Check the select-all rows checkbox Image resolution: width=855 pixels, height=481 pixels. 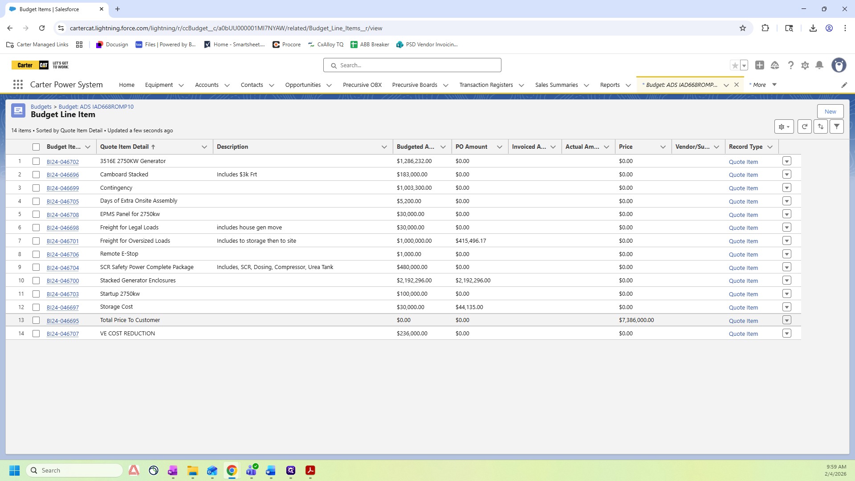(x=36, y=147)
